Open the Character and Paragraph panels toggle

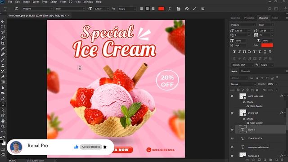pyautogui.click(x=178, y=9)
